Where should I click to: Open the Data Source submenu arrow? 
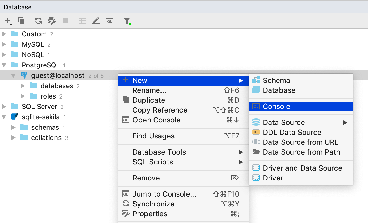pos(345,122)
